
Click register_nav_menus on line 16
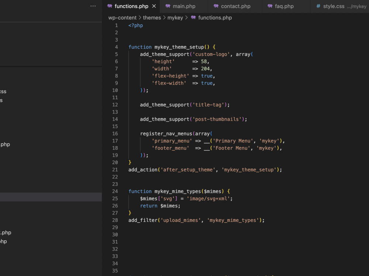(166, 134)
